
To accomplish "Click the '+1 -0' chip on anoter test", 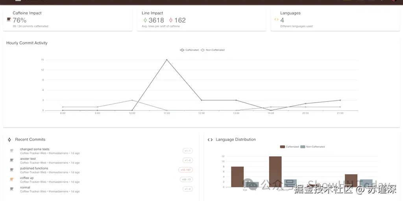I will [188, 160].
